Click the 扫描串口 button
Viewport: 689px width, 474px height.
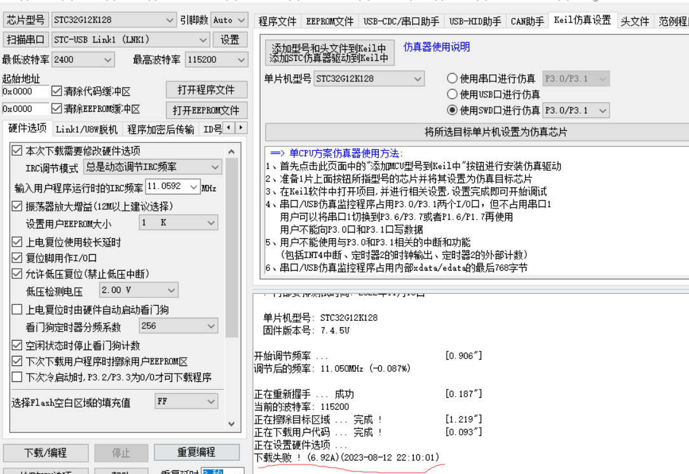[25, 39]
